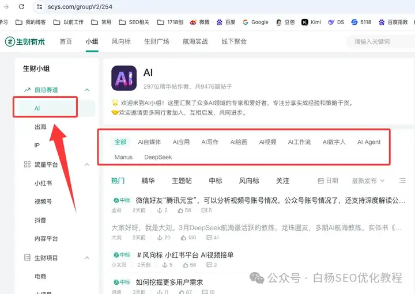Select 视频号 in sidebar

tap(43, 201)
